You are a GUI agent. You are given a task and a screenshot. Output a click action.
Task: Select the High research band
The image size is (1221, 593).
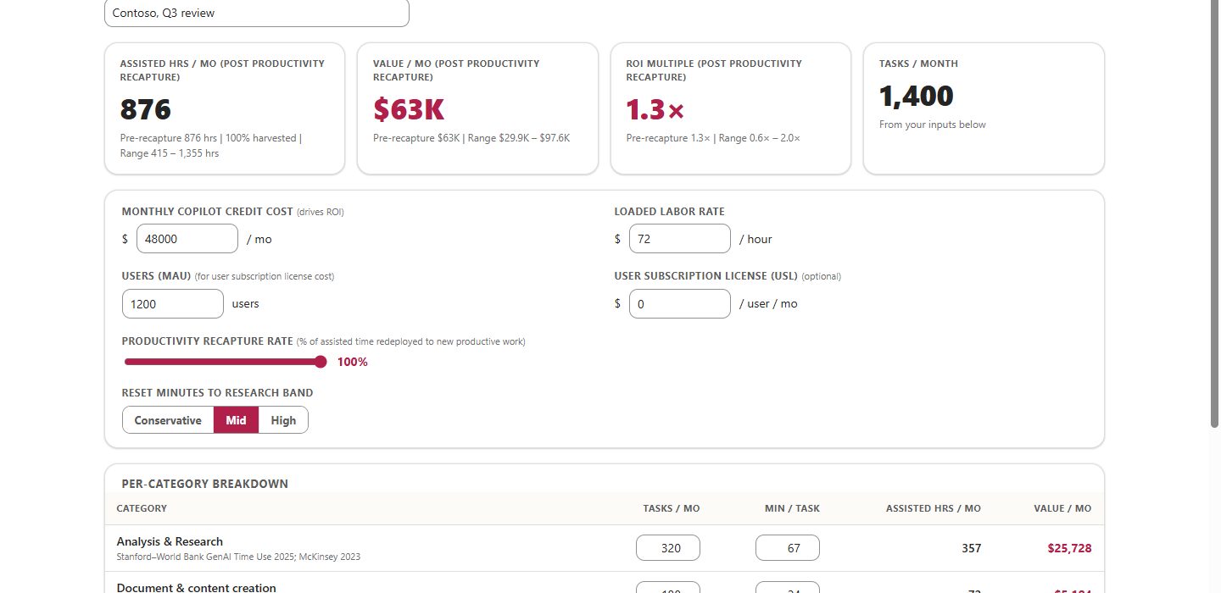[x=283, y=420]
